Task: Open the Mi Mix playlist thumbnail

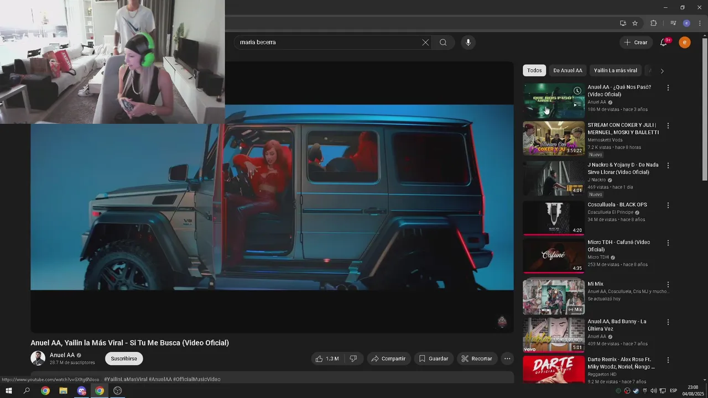Action: (x=554, y=297)
